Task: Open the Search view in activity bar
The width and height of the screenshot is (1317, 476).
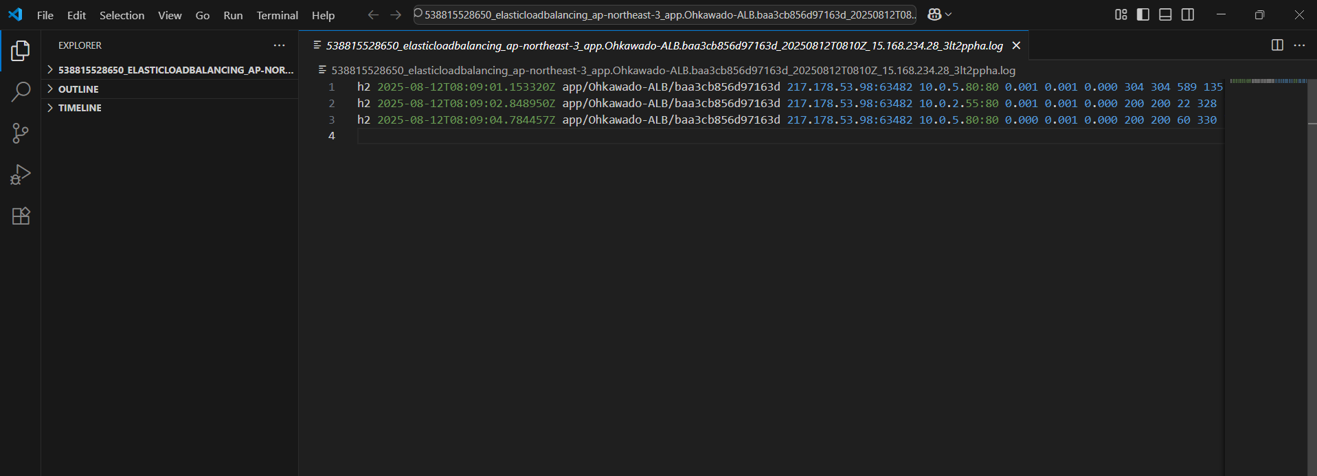Action: [21, 91]
